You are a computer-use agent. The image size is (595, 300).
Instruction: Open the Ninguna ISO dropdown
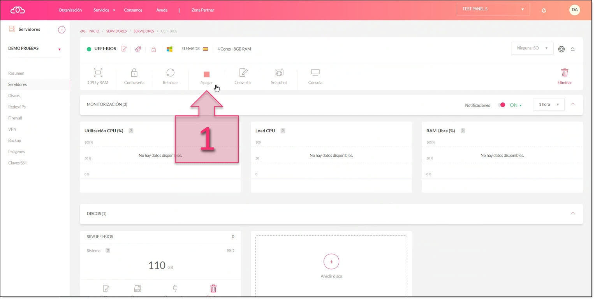tap(532, 48)
